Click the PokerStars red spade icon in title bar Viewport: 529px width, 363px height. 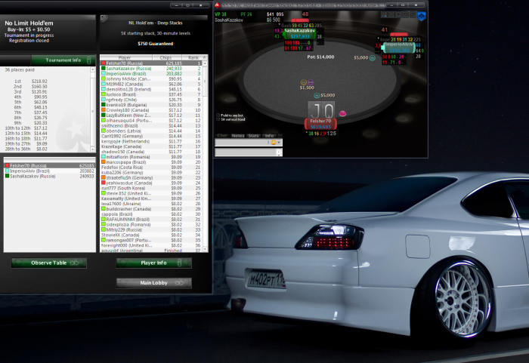[x=218, y=5]
